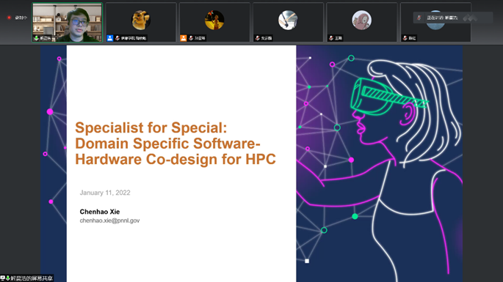Select the third participant's yellow-toned avatar

pyautogui.click(x=214, y=20)
